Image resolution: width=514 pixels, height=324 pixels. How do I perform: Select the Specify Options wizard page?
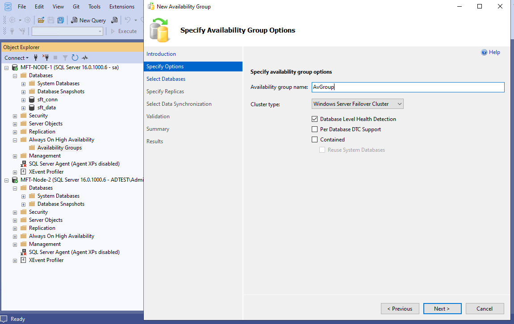[193, 66]
